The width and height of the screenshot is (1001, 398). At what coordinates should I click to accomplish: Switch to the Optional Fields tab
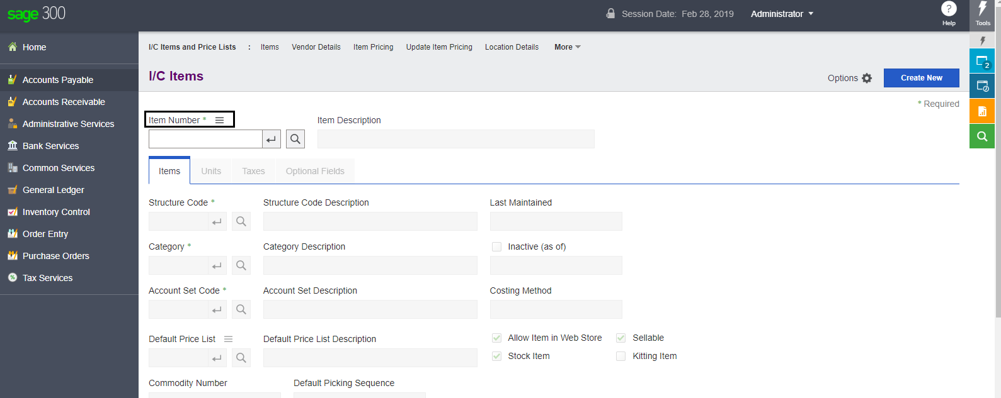(x=315, y=171)
